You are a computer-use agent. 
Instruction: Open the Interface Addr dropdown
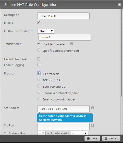pyautogui.click(x=79, y=133)
